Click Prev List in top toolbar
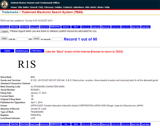Viewport: 160px width, 128px height. click(x=86, y=27)
